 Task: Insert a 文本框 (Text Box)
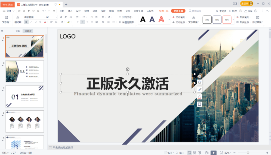coord(6,20)
